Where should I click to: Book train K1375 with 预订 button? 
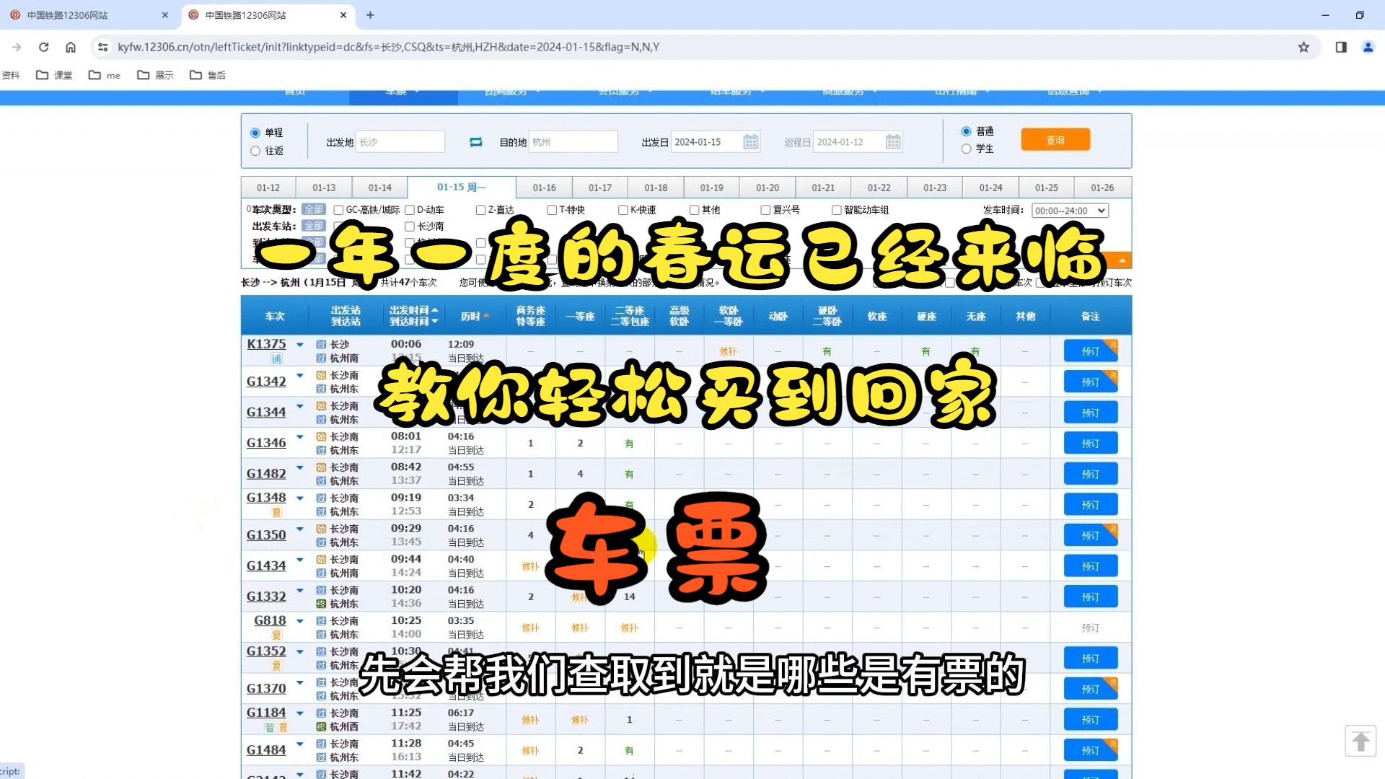1091,351
